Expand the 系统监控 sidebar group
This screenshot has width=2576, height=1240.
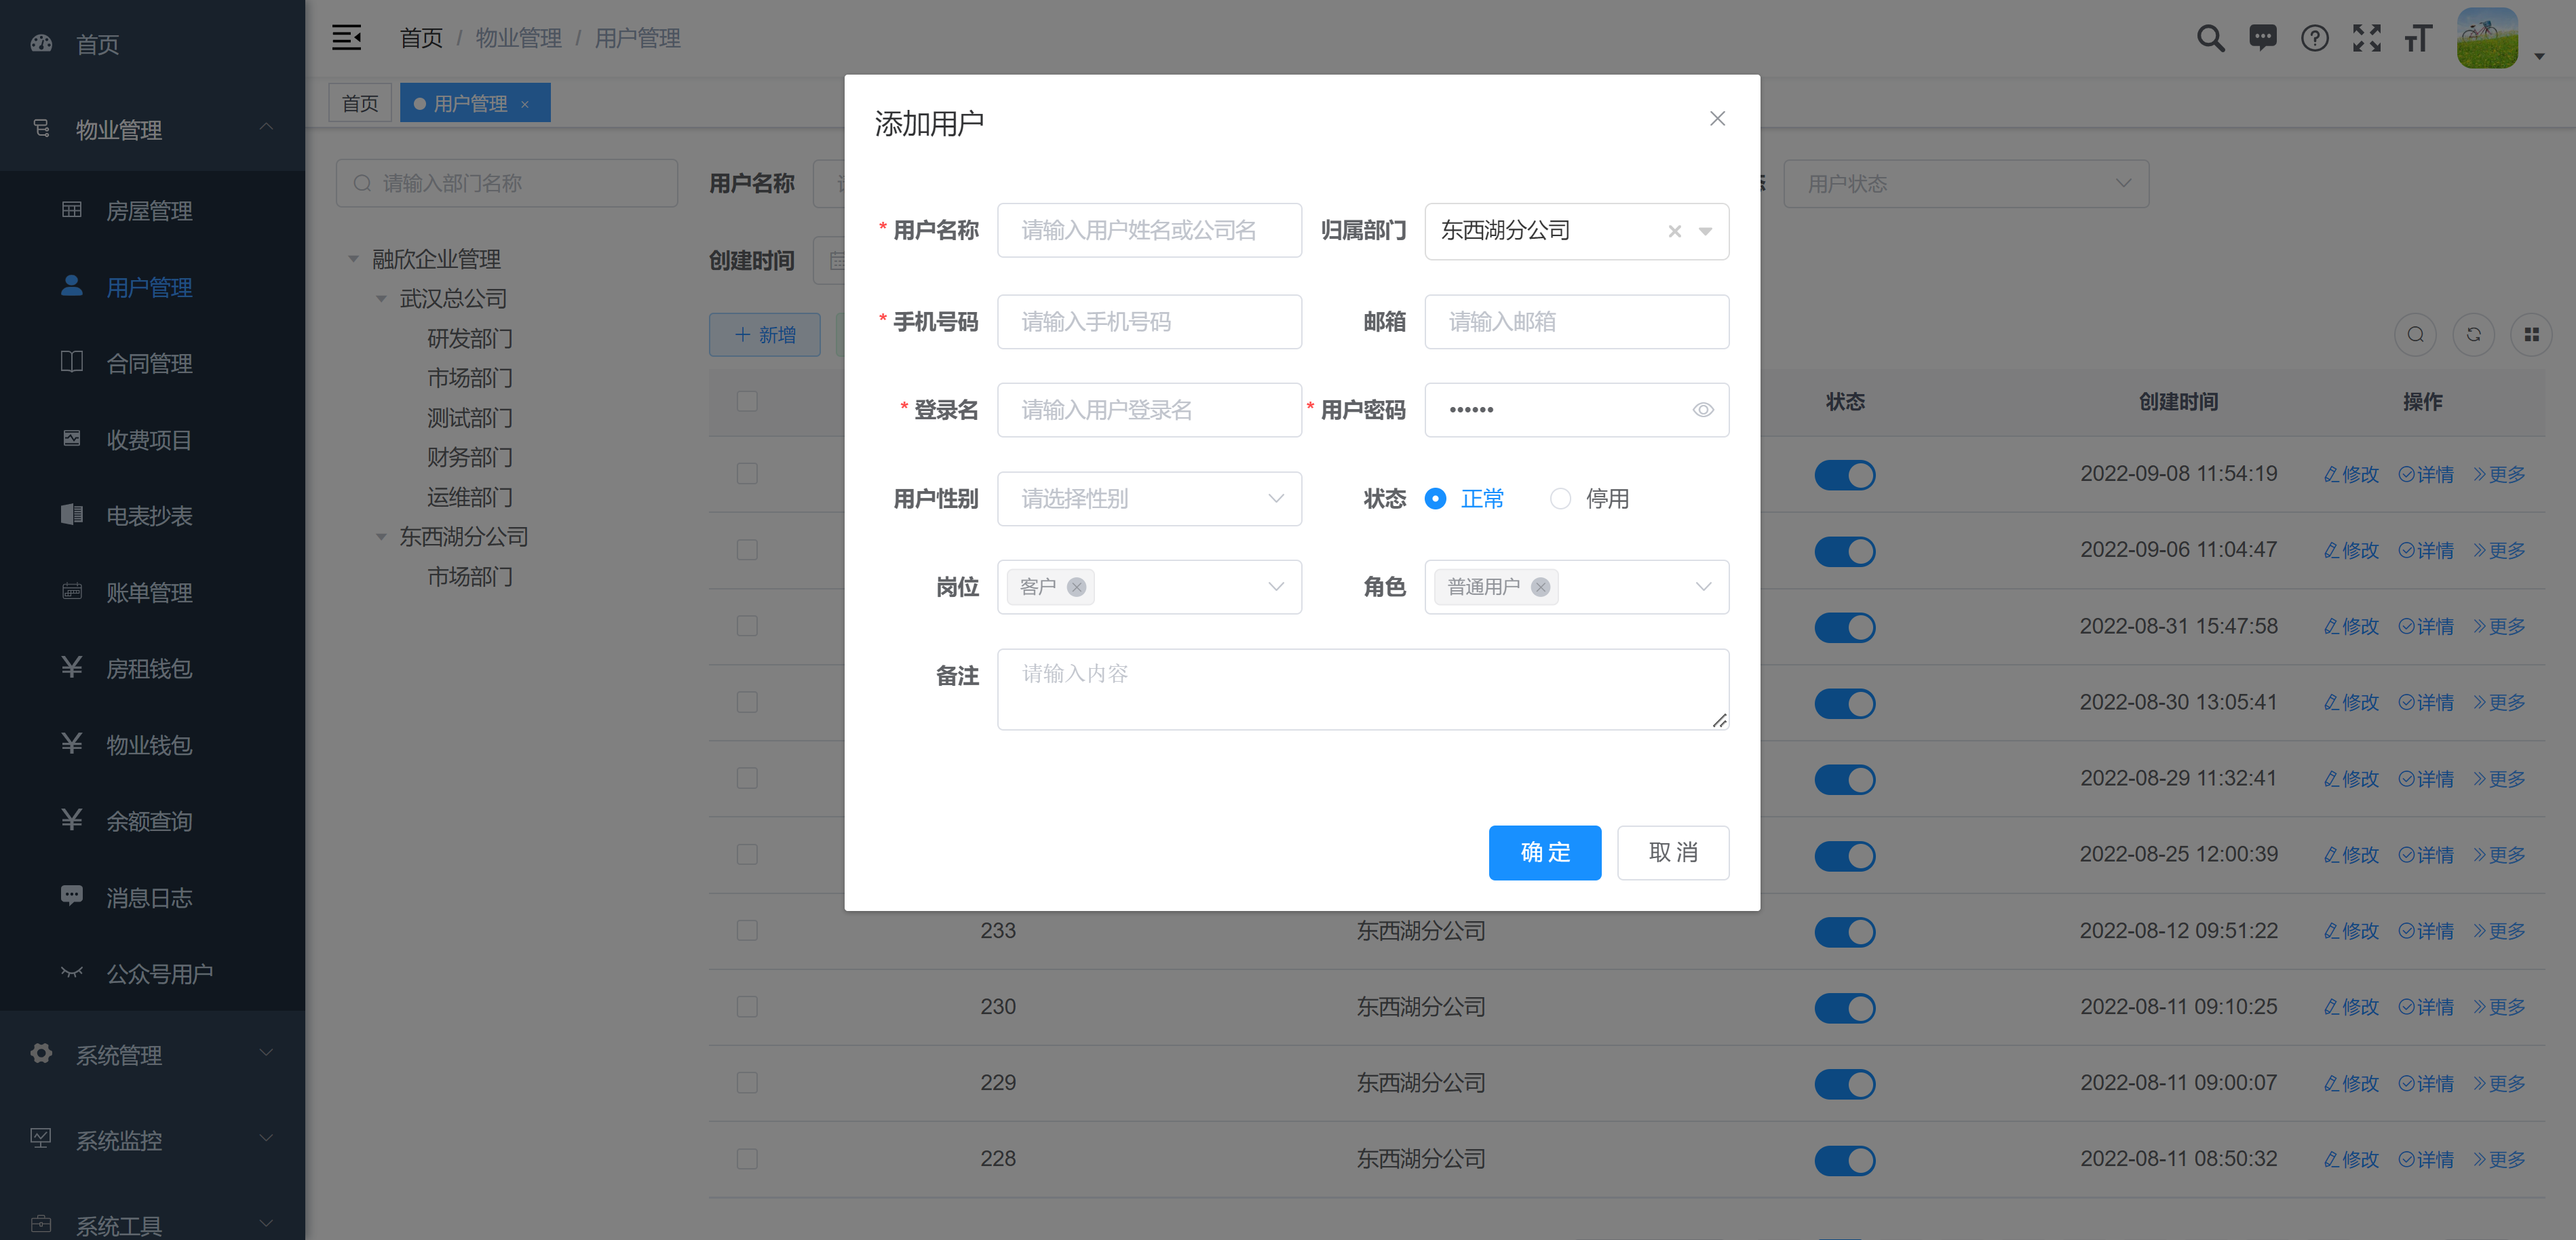(x=152, y=1140)
